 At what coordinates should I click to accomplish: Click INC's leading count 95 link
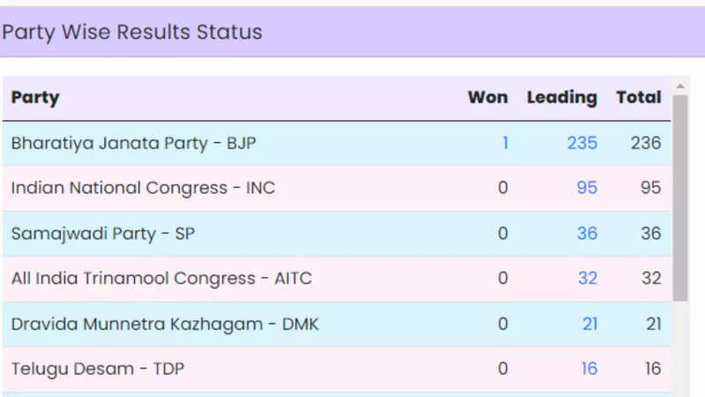(x=586, y=188)
